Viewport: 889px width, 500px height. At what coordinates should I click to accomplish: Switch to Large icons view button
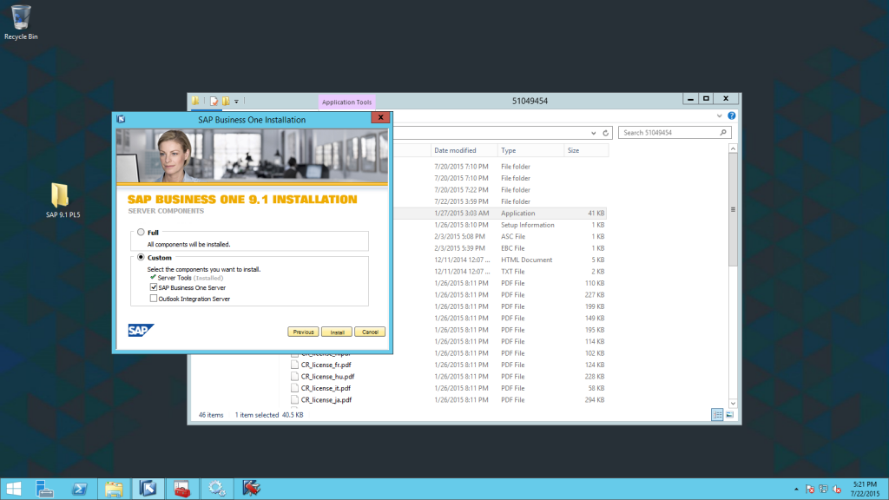(729, 415)
